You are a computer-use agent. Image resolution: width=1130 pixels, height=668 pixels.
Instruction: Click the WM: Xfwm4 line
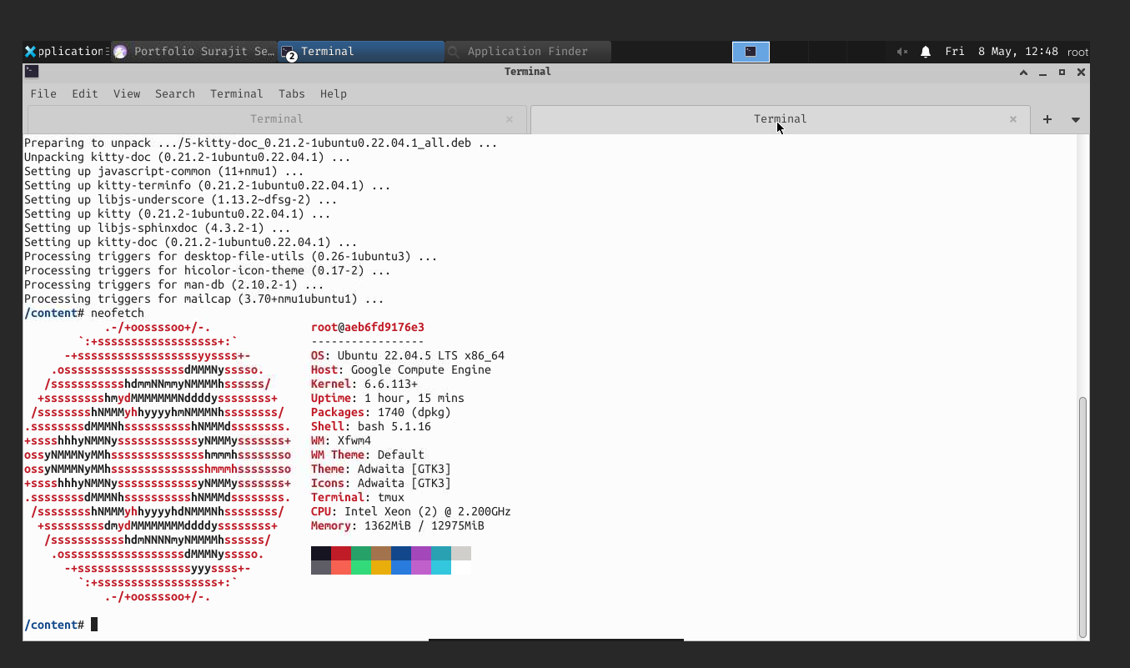click(x=341, y=440)
